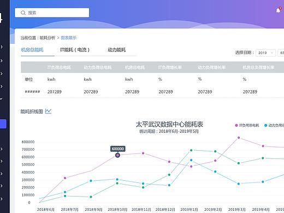Click the purple data point at 2018年7月
Viewport: 284px width, 213px height.
click(65, 178)
